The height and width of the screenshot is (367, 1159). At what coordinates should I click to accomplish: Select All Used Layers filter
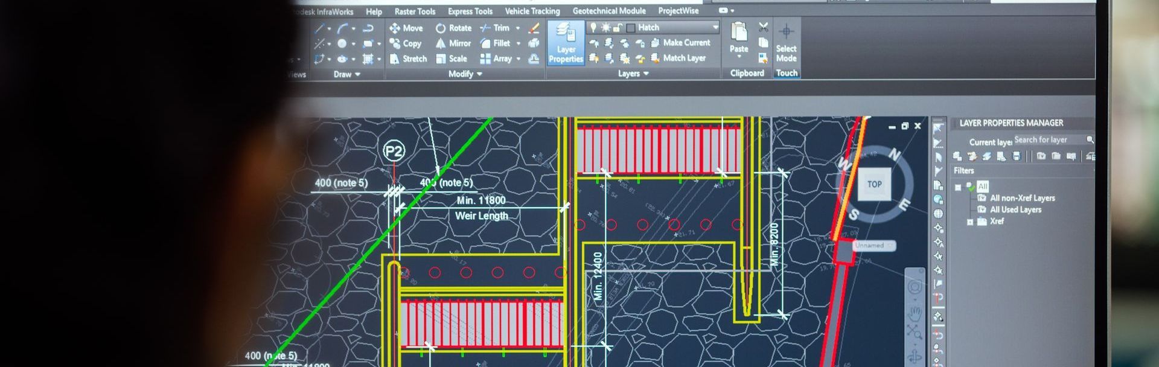point(1015,209)
